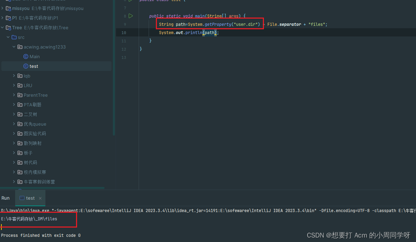
Task: Click the green Run arrow beside main method
Action: coord(130,16)
